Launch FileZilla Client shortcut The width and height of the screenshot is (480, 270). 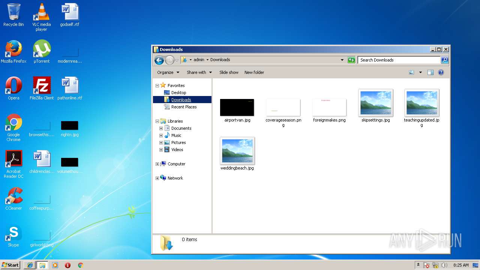[x=42, y=88]
